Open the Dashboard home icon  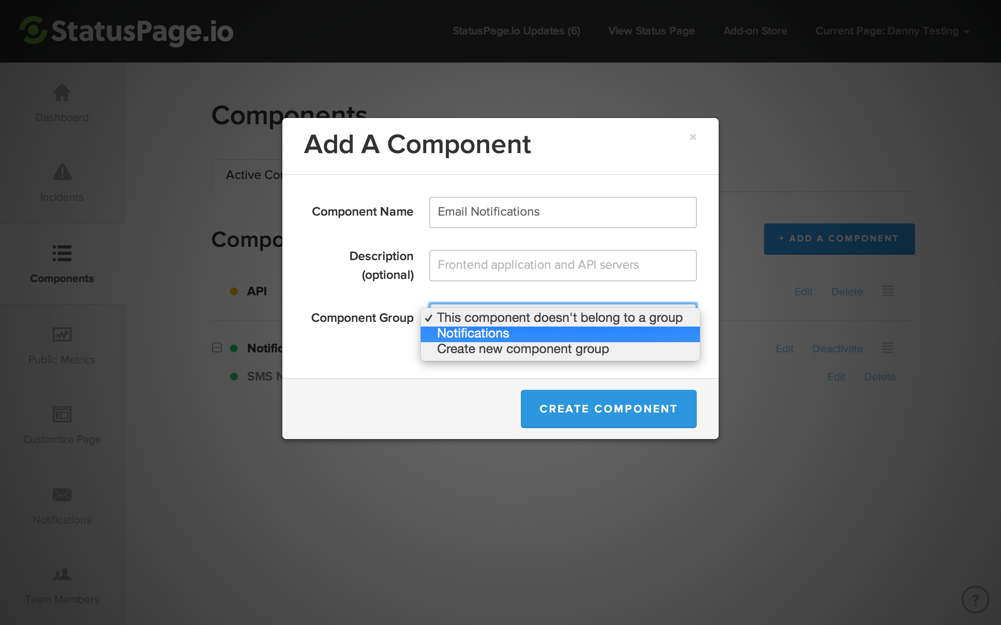pyautogui.click(x=62, y=92)
